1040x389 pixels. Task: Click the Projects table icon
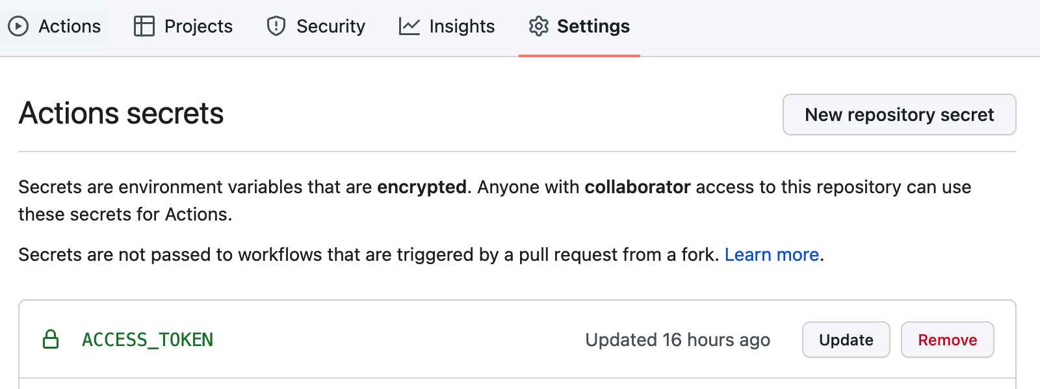(x=144, y=26)
